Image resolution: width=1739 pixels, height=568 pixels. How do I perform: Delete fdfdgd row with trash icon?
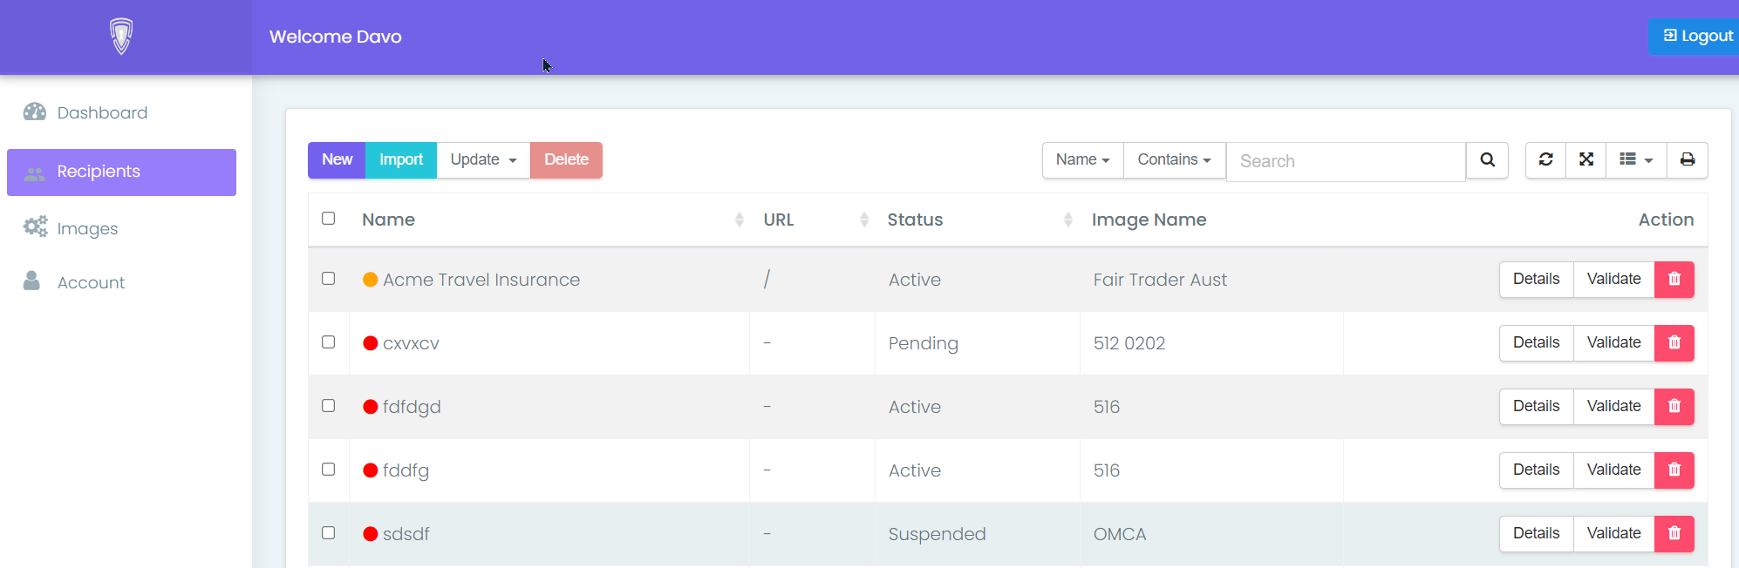coord(1674,407)
